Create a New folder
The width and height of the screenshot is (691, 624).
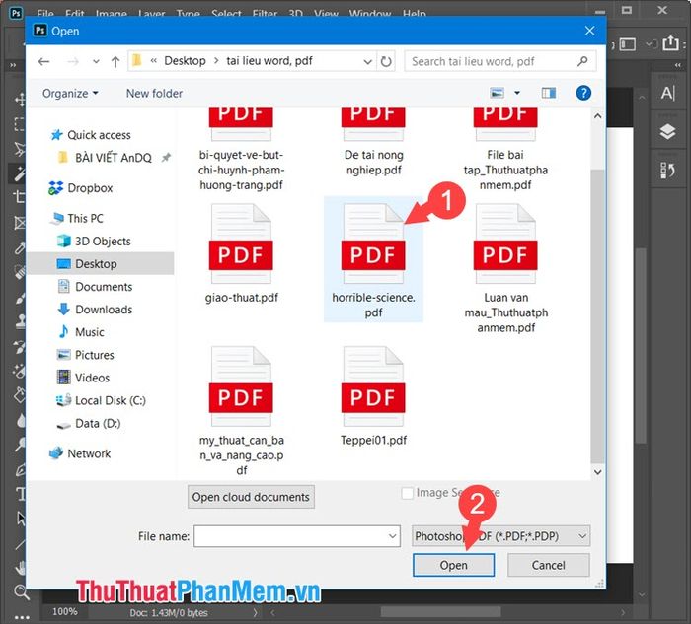[154, 93]
